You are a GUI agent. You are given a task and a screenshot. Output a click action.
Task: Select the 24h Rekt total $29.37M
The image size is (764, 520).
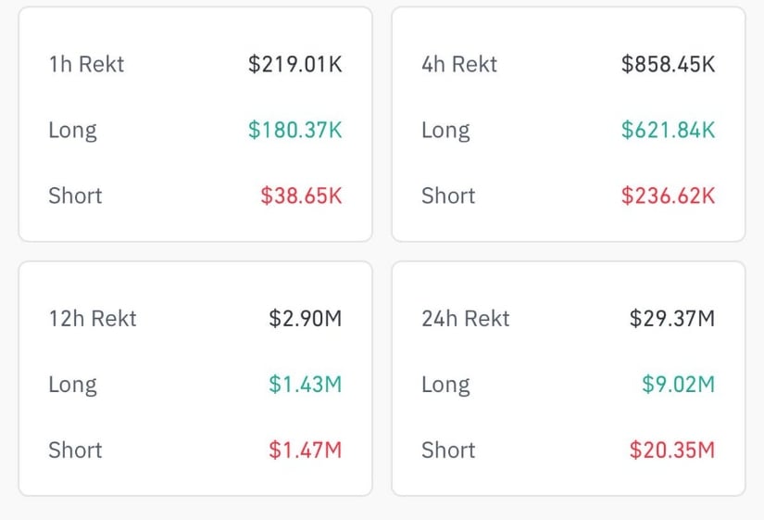[672, 319]
